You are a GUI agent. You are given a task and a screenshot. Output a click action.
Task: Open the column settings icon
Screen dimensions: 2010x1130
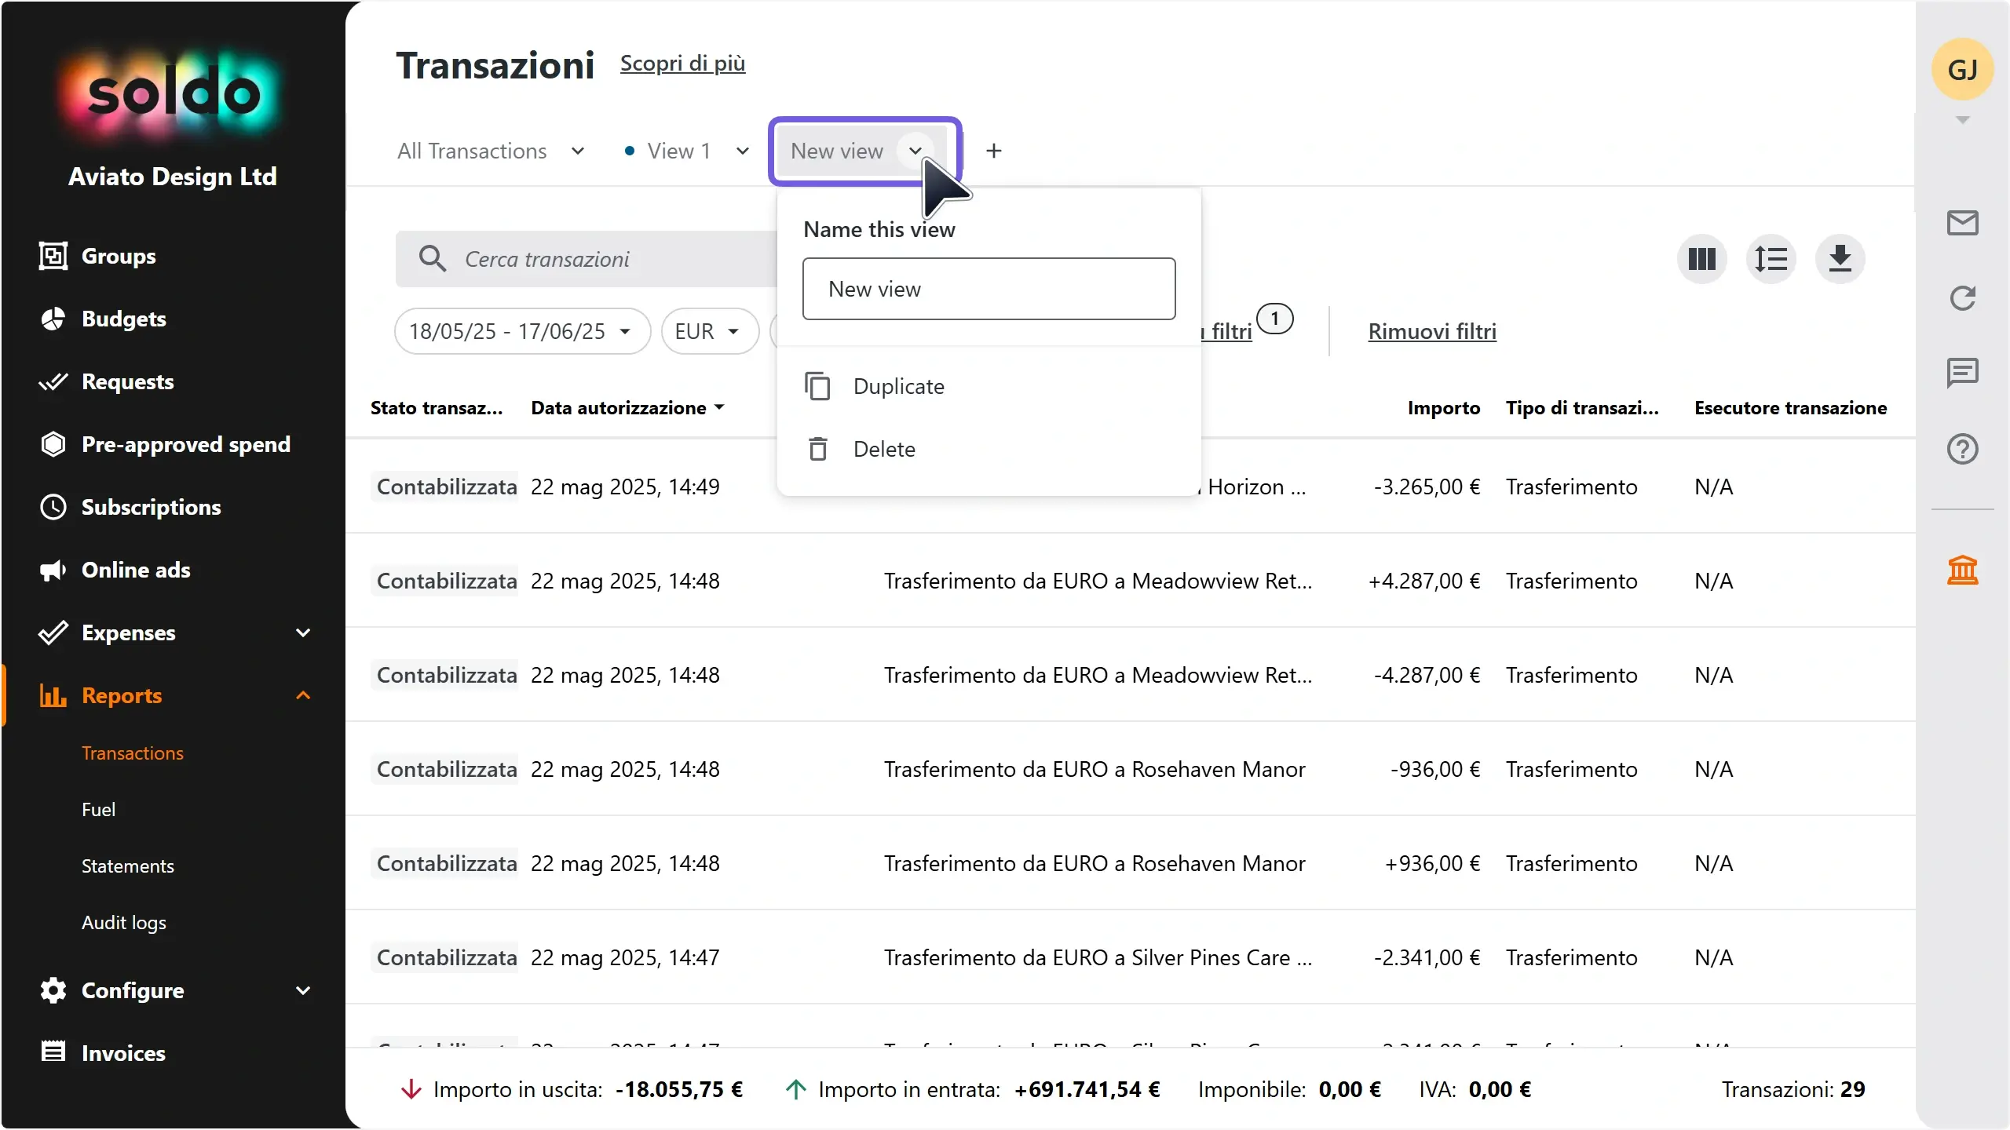(1701, 259)
